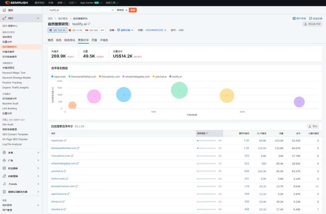Open the 其他工具 top menu
This screenshot has height=214, width=326.
(112, 3)
